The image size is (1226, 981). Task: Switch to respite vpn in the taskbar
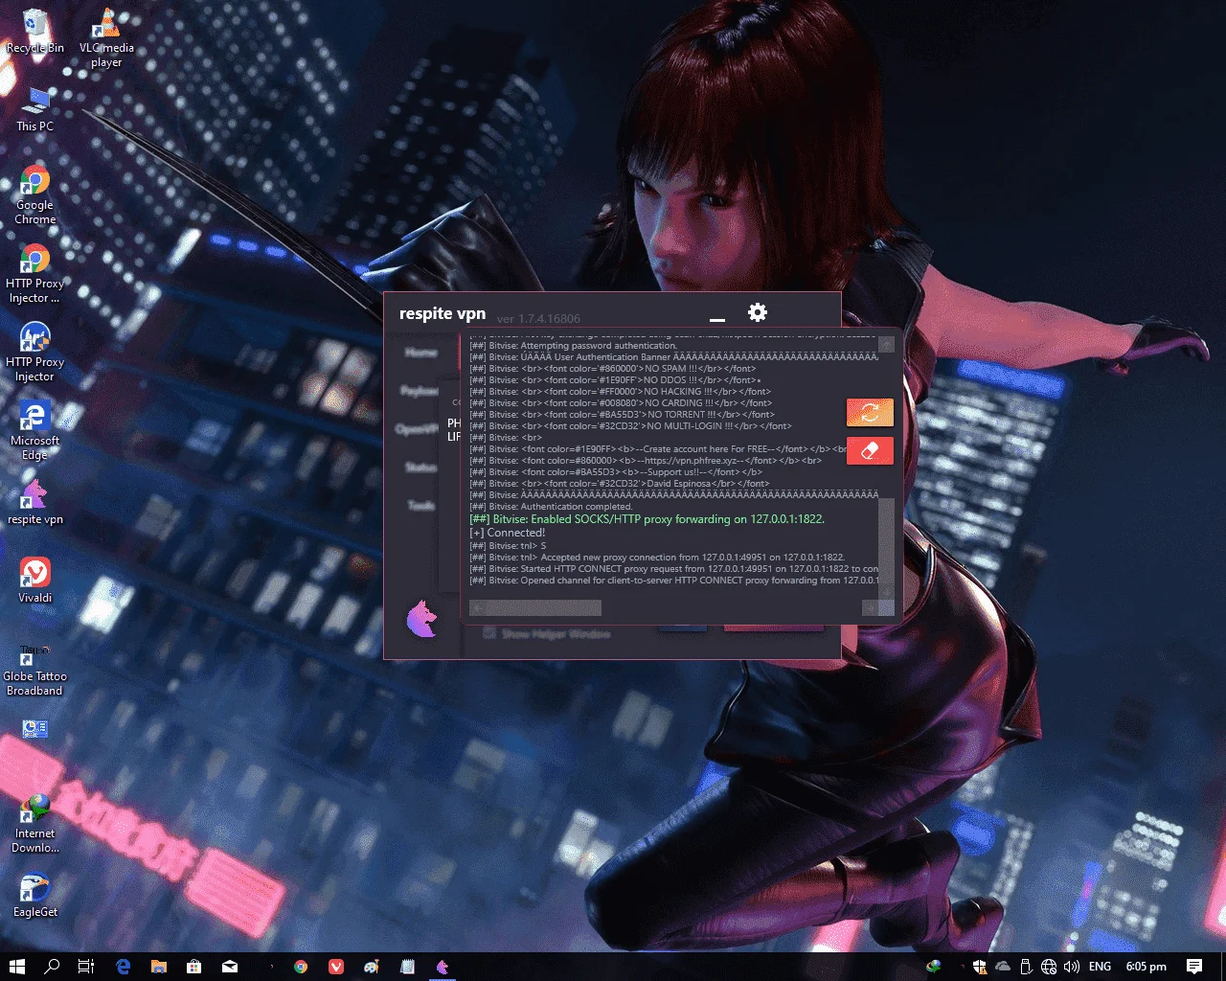coord(443,967)
